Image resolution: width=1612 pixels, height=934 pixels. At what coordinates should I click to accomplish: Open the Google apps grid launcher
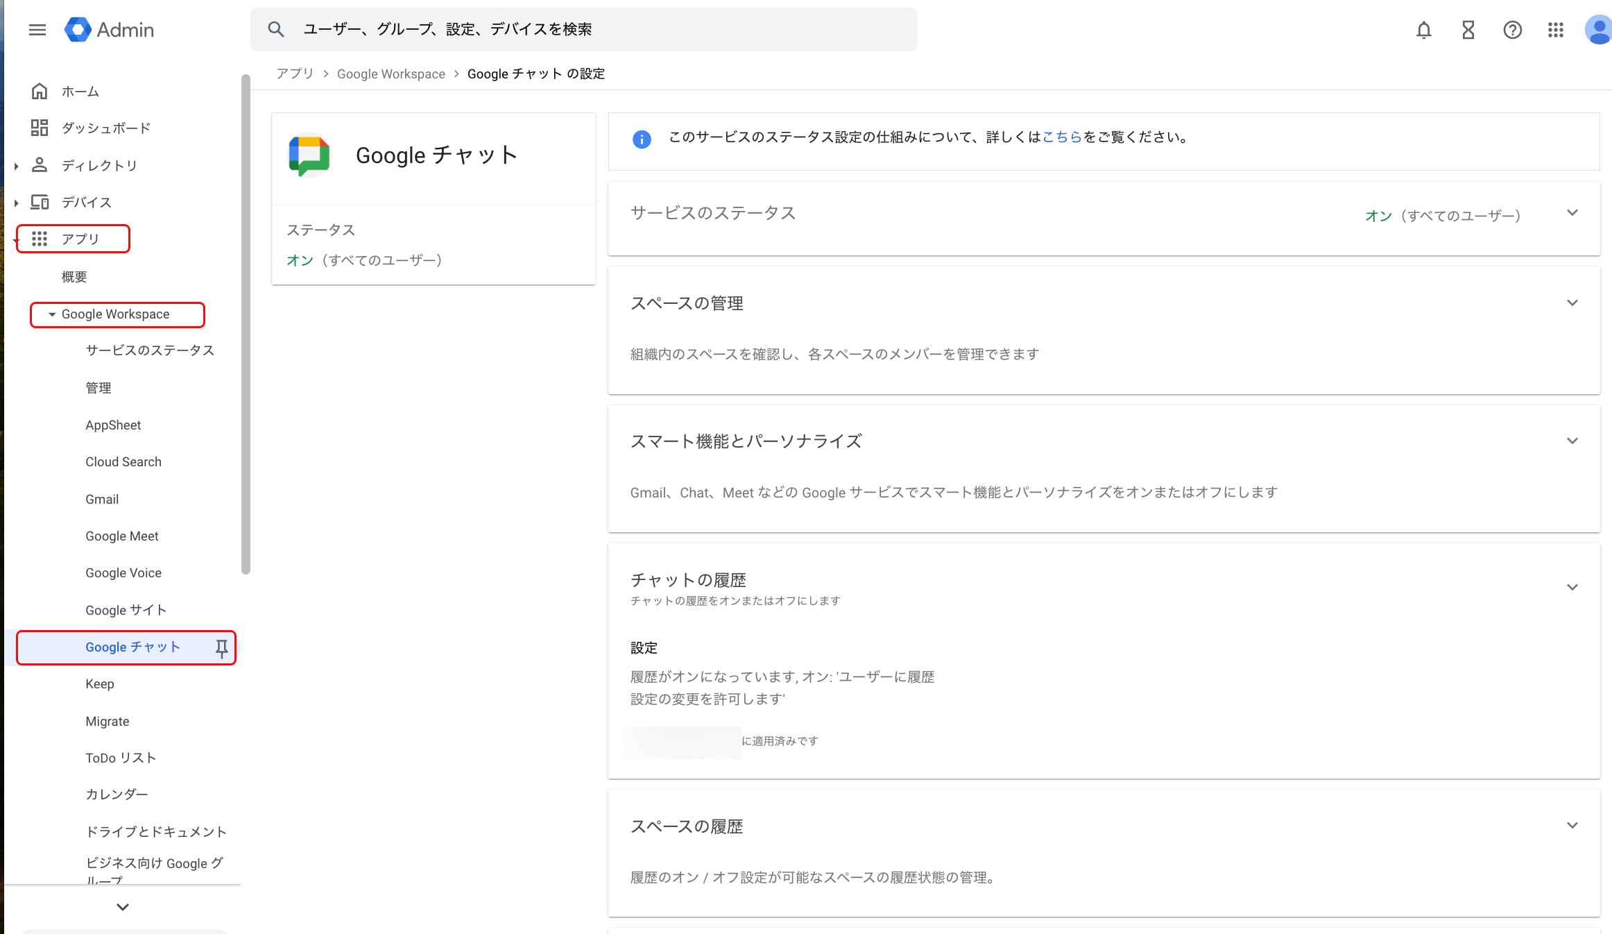coord(1556,30)
